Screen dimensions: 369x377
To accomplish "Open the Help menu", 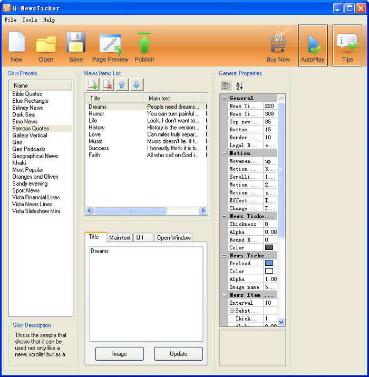I will point(49,20).
